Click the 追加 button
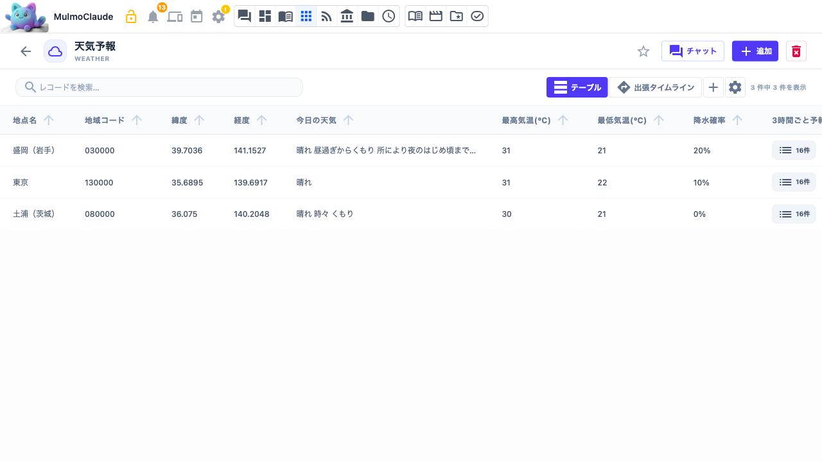Viewport: 822px width, 462px height. pyautogui.click(x=755, y=51)
